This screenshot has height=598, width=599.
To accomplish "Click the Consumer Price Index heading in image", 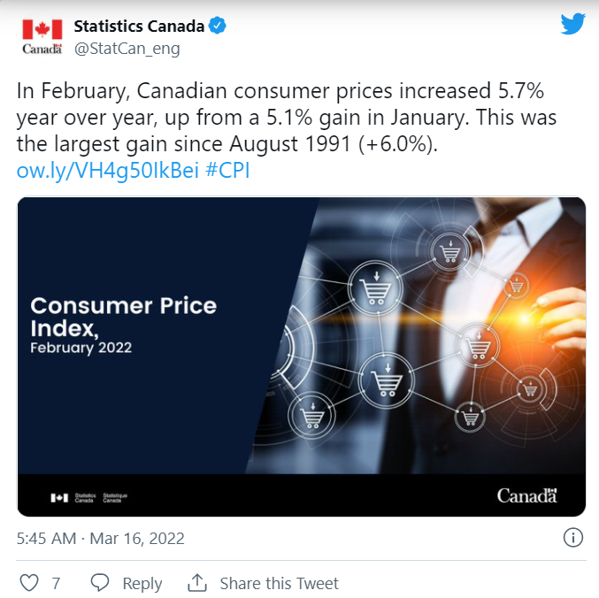I will point(123,317).
